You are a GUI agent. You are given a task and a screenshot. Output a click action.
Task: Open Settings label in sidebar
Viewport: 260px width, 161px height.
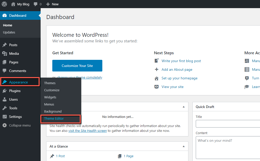[x=15, y=117]
